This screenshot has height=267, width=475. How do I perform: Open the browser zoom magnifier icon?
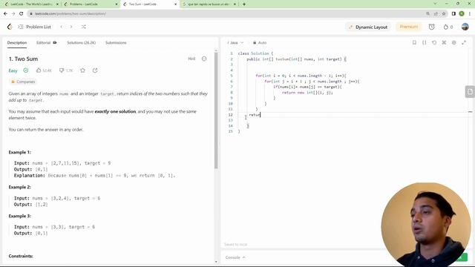(427, 13)
